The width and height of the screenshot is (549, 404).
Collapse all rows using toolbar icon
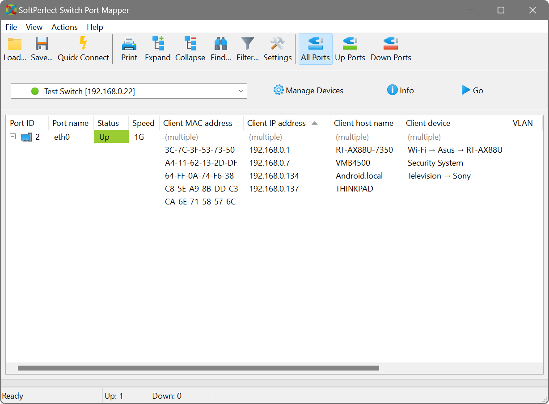pos(190,44)
